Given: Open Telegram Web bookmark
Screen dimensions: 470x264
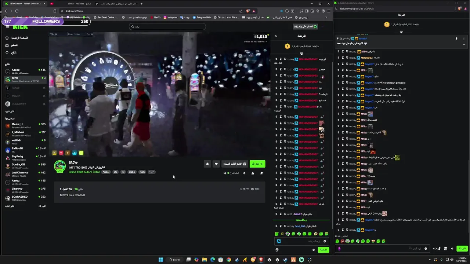Looking at the screenshot, I should [202, 17].
